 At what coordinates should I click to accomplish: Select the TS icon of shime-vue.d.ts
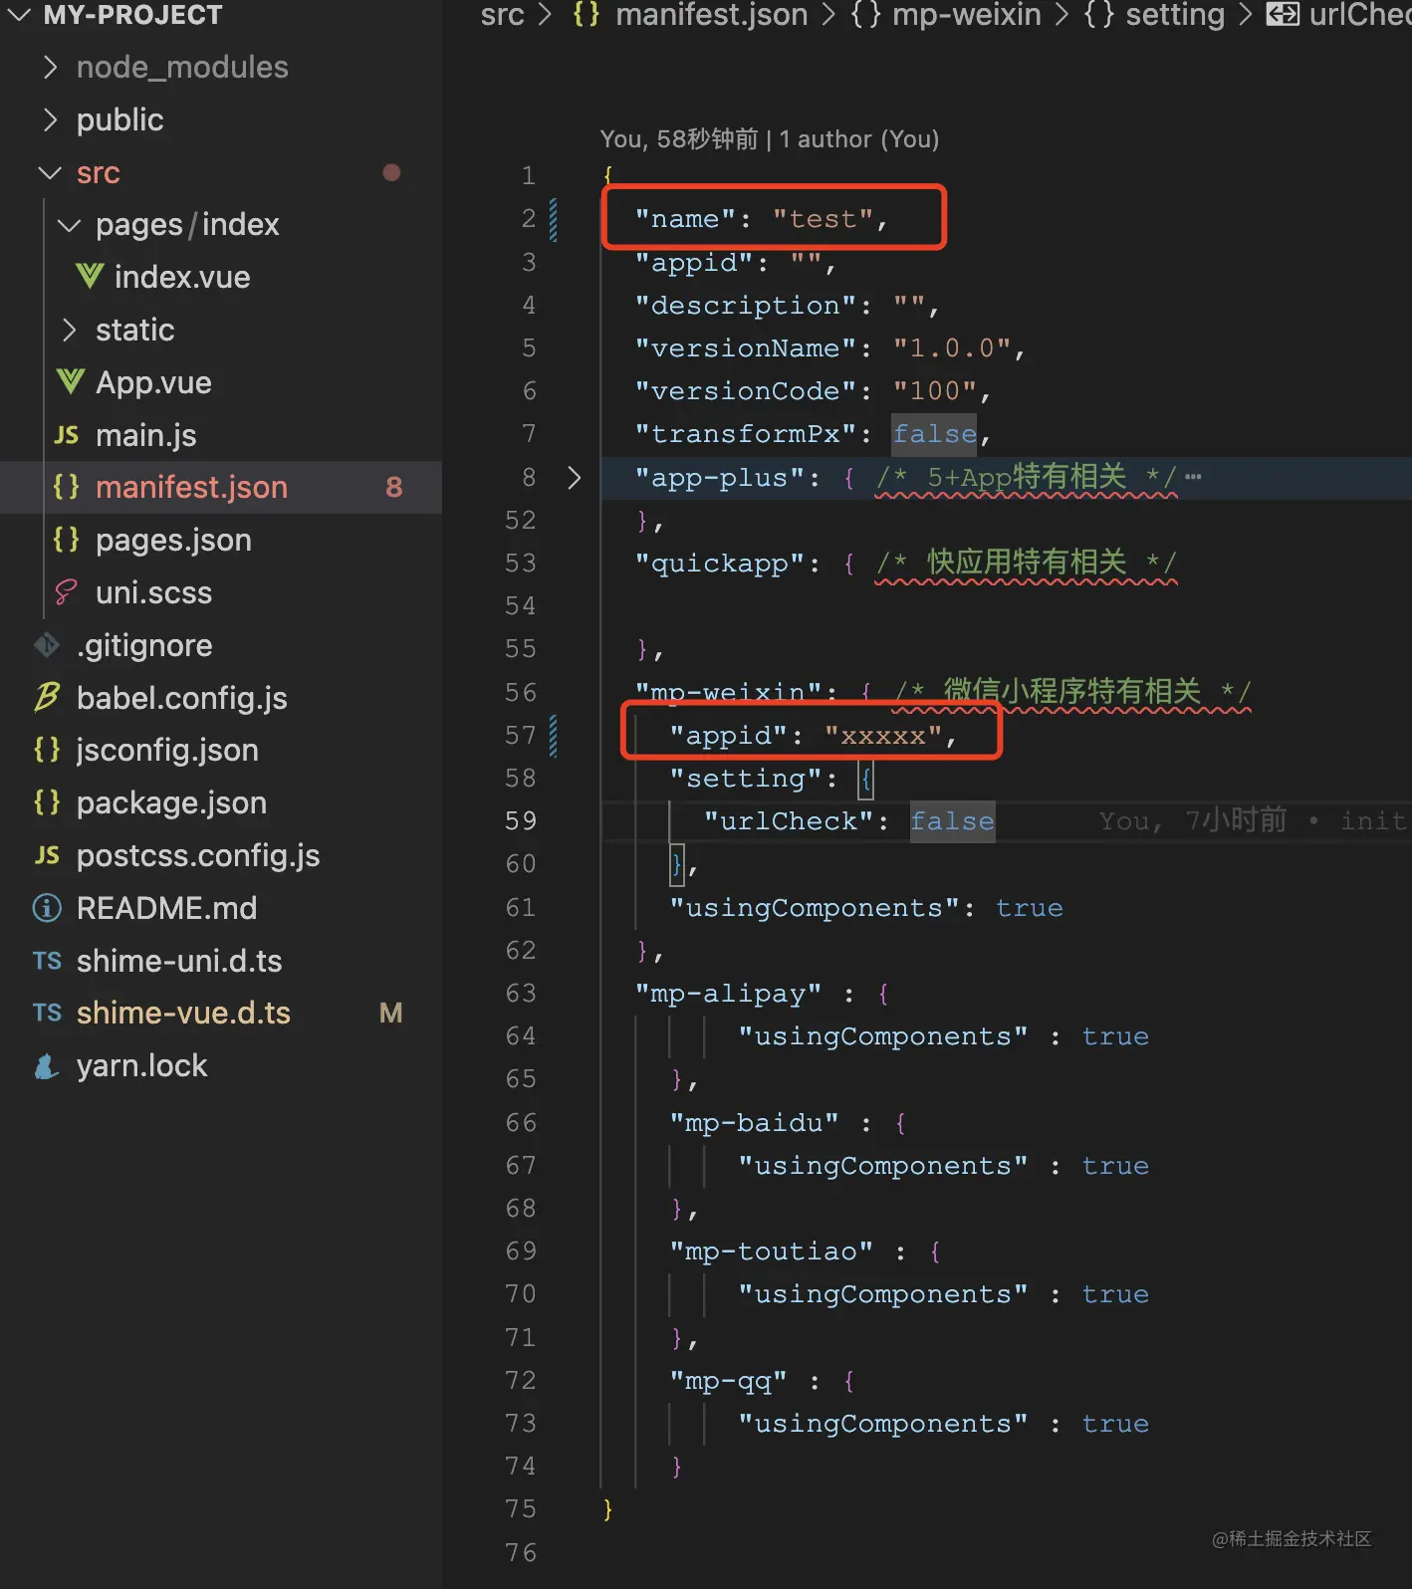(x=47, y=1013)
